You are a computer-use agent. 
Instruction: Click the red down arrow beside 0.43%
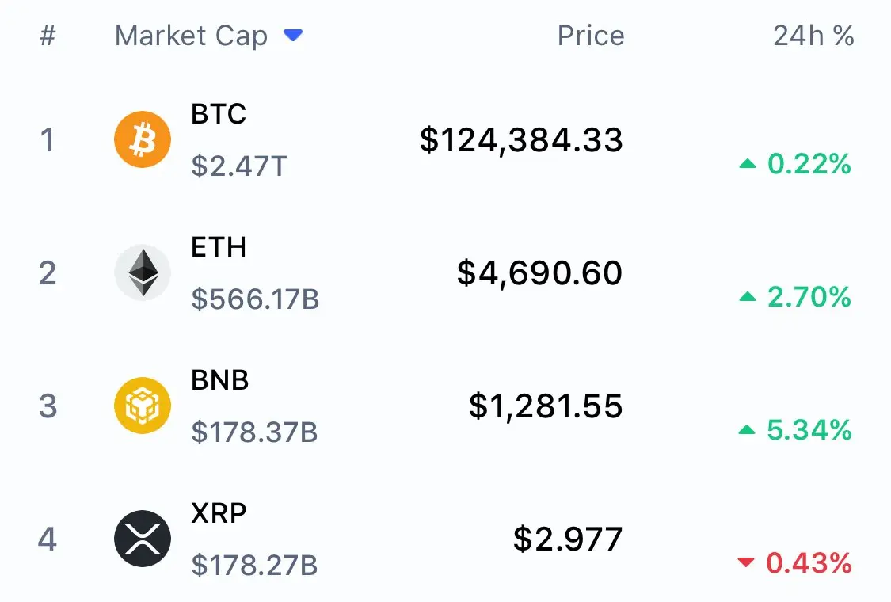click(746, 562)
